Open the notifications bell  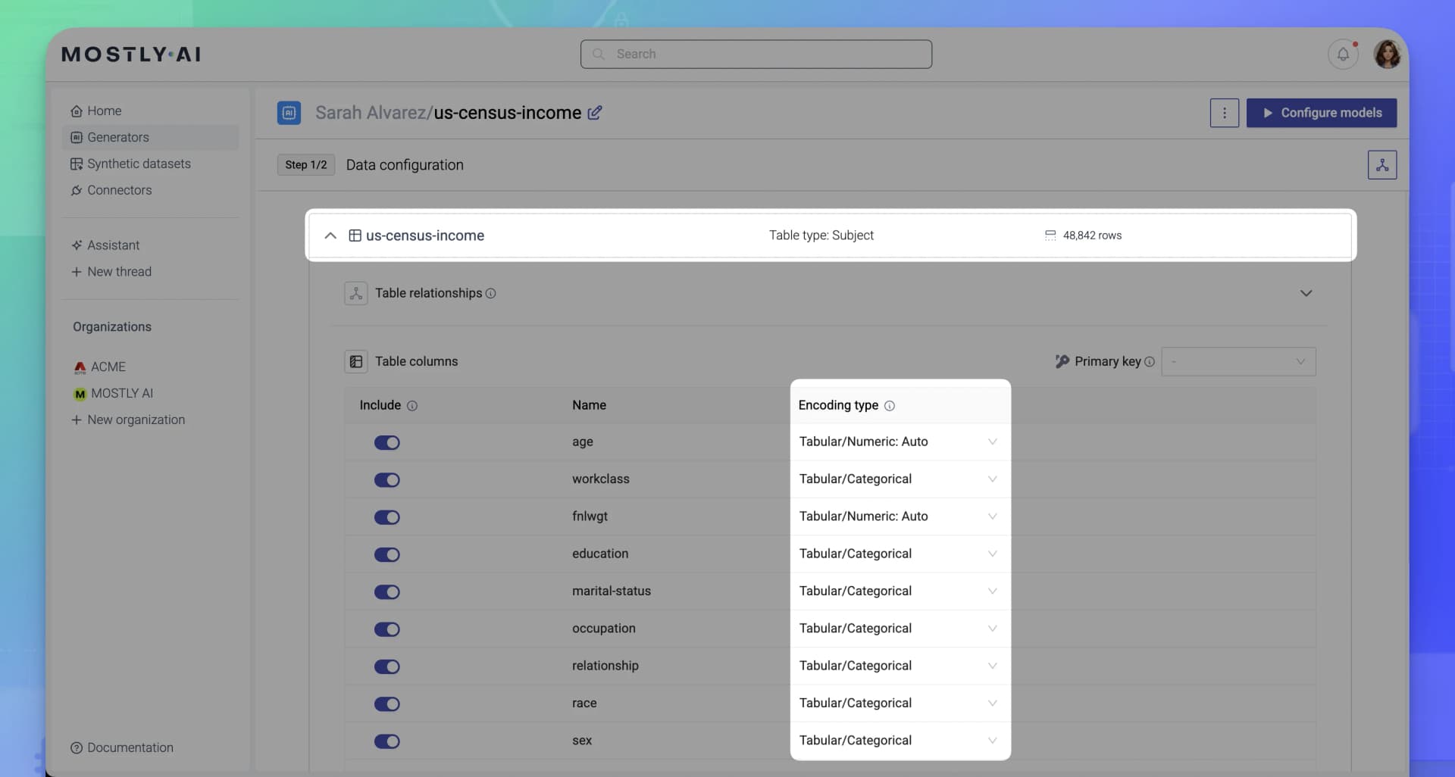pyautogui.click(x=1343, y=54)
